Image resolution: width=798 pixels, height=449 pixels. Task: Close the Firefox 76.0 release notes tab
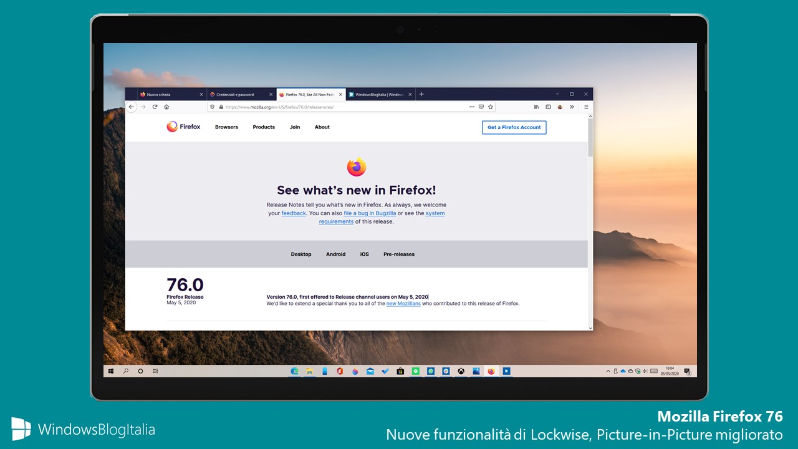coord(340,95)
